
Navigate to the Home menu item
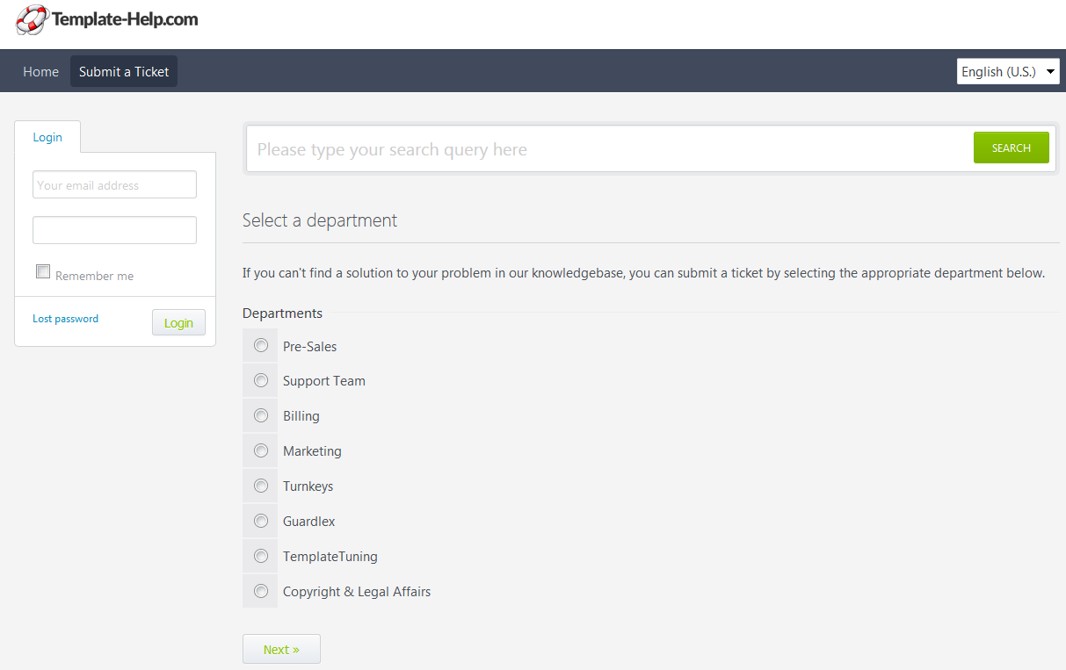40,71
